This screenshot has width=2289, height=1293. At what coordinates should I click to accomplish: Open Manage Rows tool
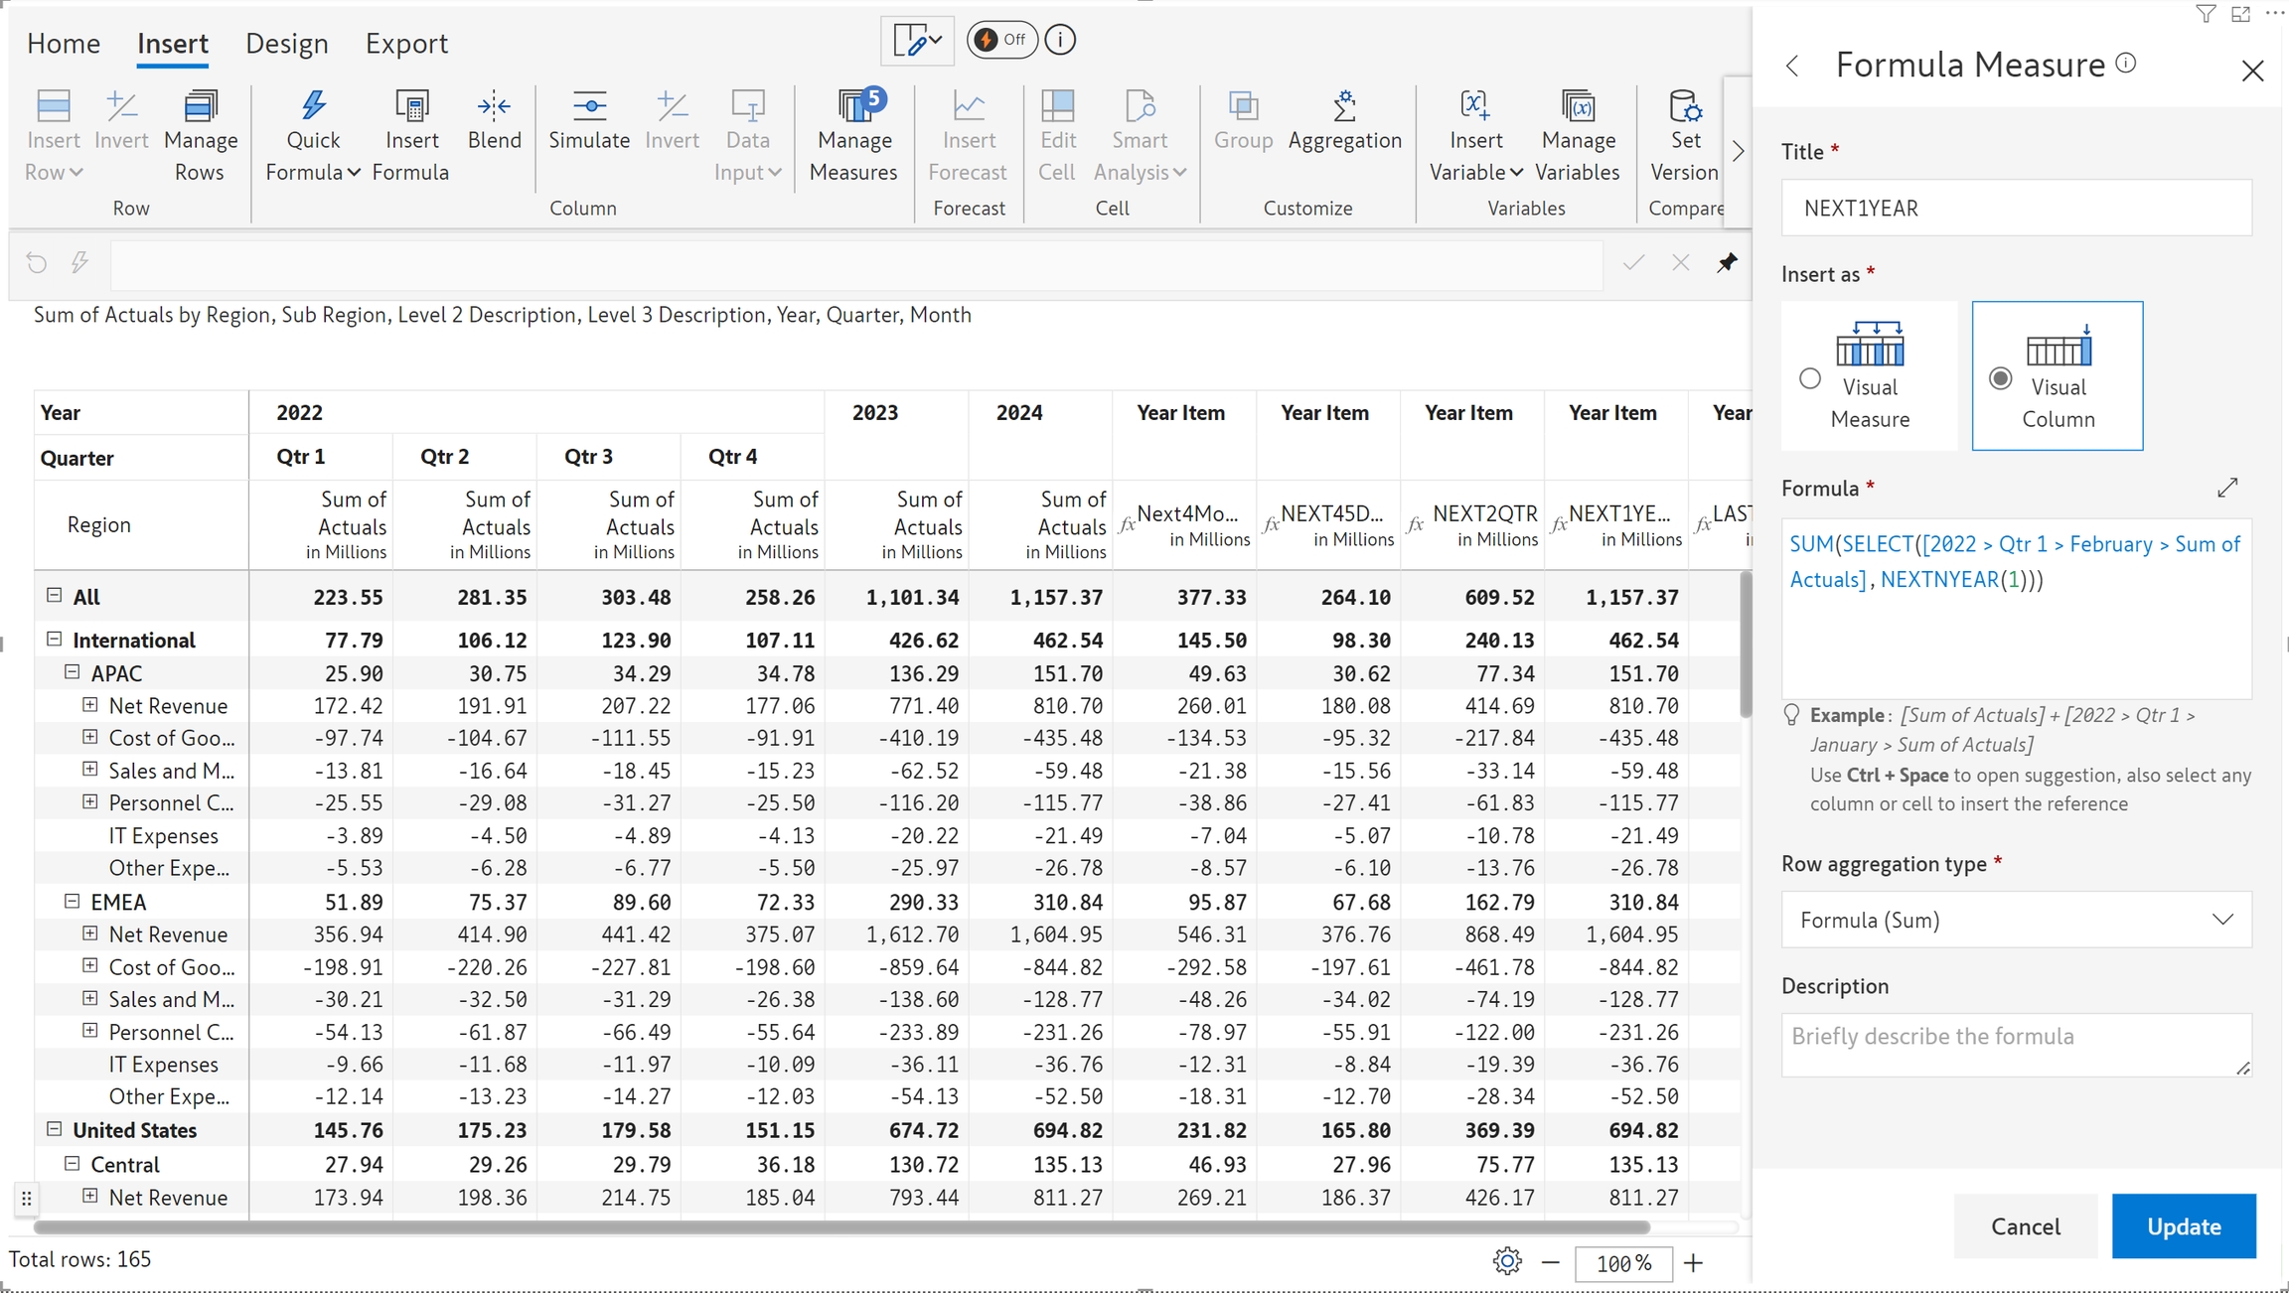tap(200, 107)
